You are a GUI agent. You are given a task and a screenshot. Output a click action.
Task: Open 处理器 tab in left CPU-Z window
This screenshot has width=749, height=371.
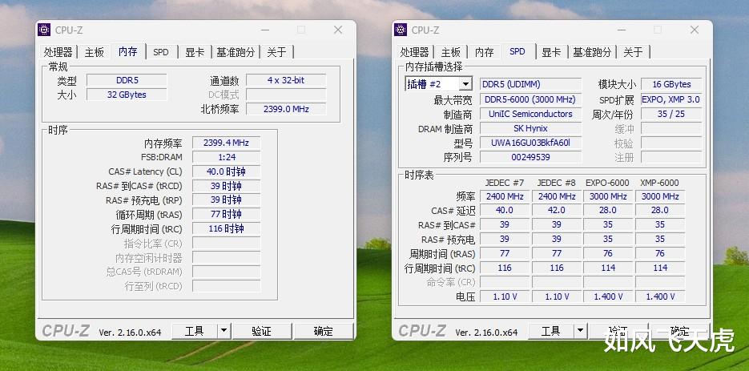point(58,52)
